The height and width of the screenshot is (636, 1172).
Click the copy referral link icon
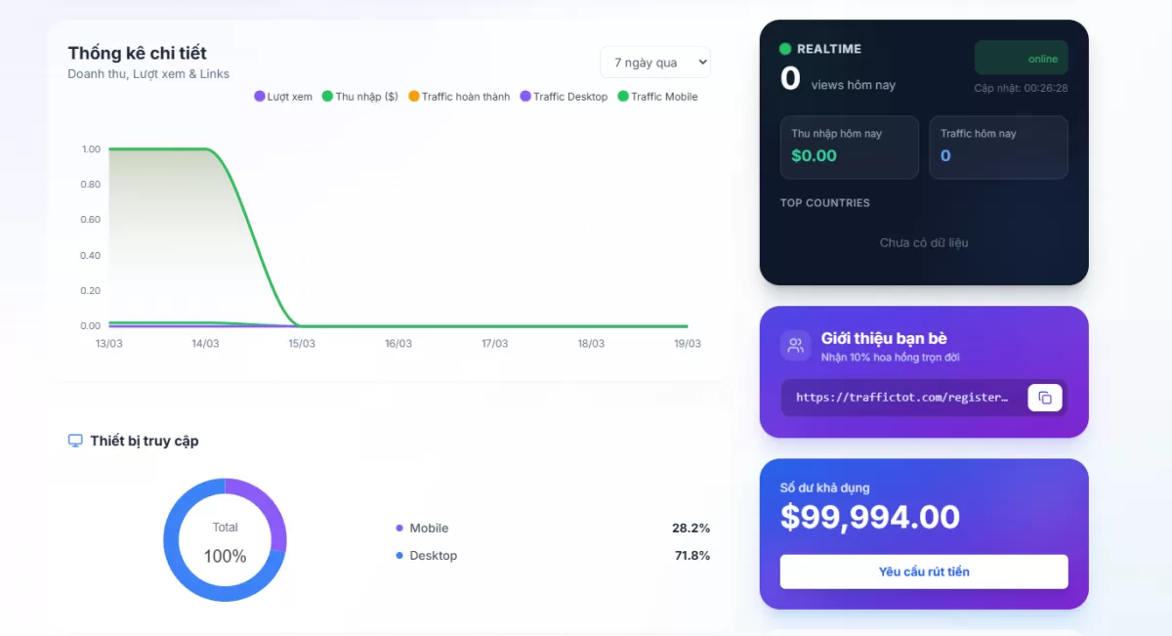point(1044,398)
